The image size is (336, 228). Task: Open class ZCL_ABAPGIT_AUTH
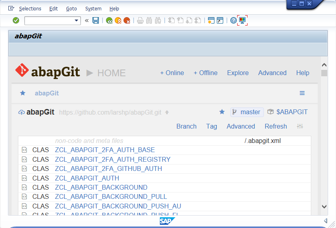click(87, 178)
